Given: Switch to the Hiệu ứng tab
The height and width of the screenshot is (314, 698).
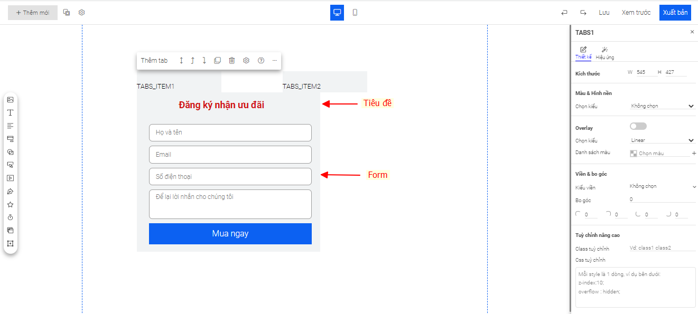Looking at the screenshot, I should (604, 53).
